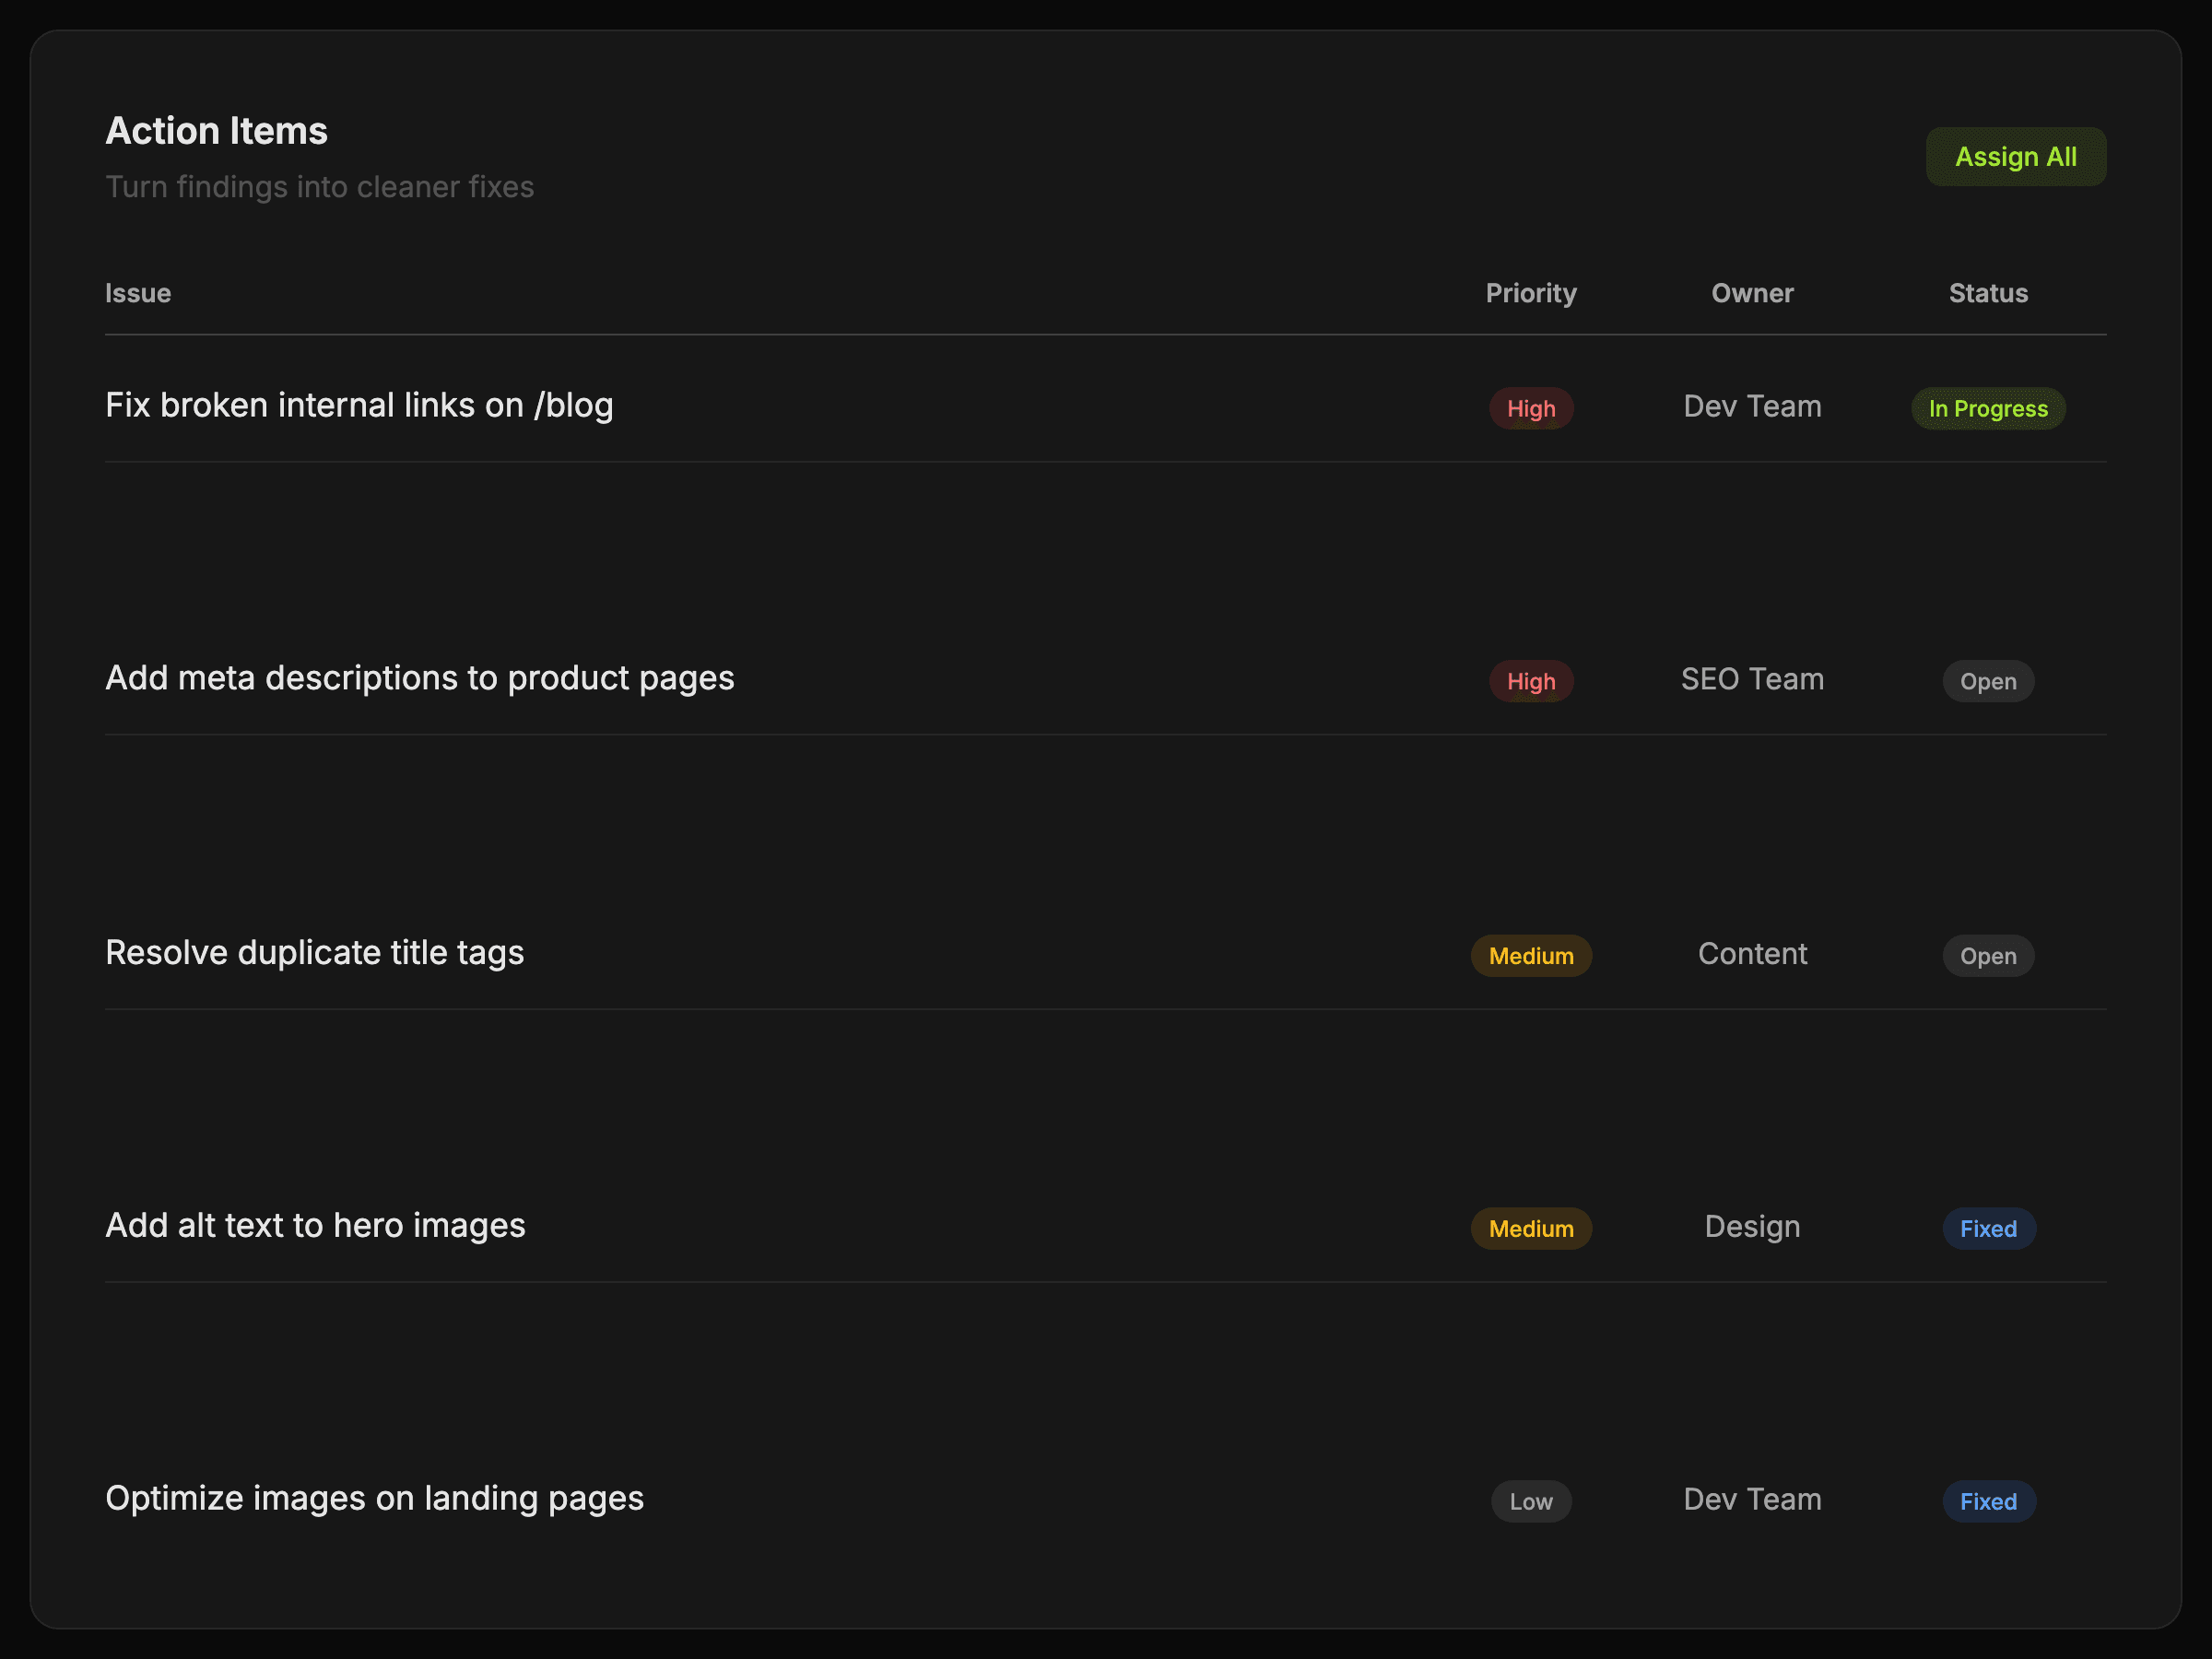Click Medium priority badge for duplicate title tags

coord(1530,956)
